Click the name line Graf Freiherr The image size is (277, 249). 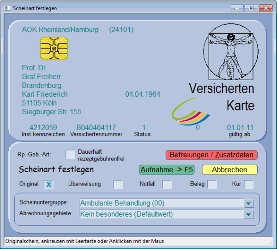tap(42, 77)
